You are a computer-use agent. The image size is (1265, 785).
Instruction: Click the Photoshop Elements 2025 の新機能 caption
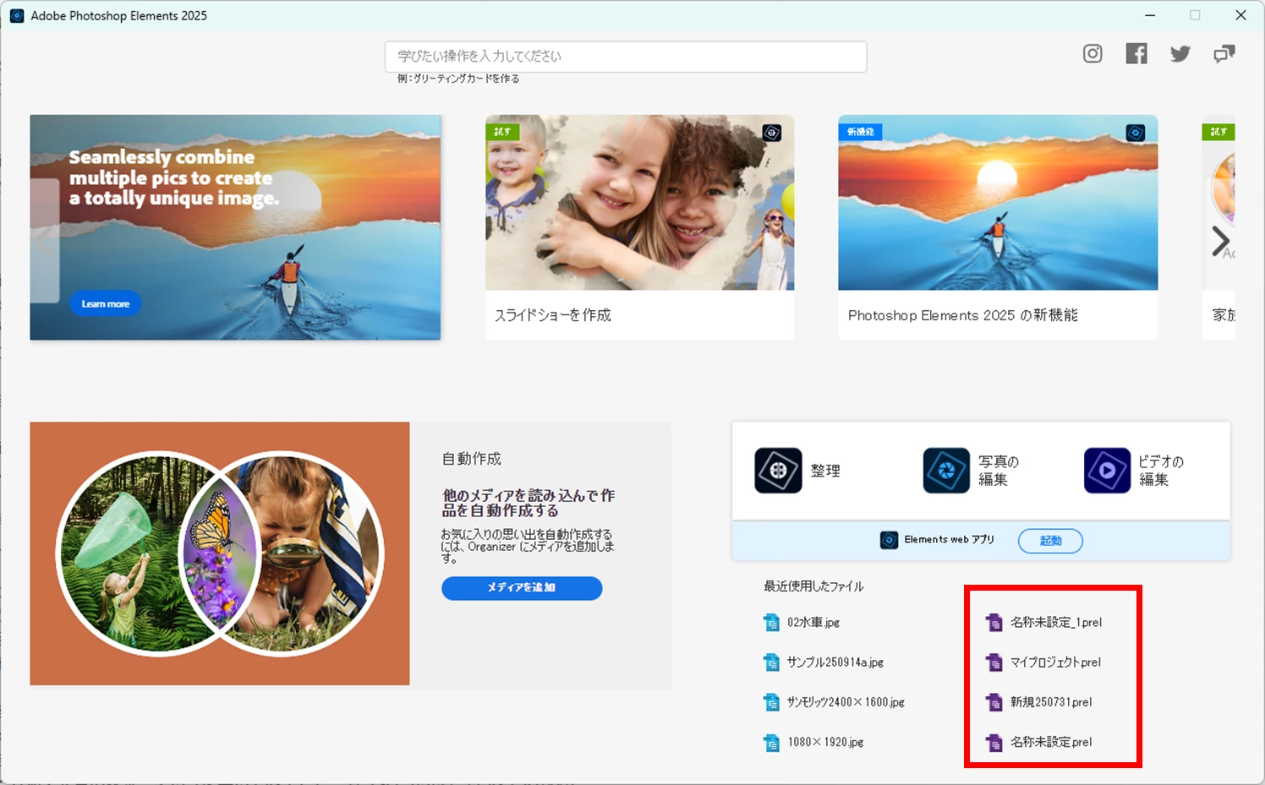click(x=962, y=315)
